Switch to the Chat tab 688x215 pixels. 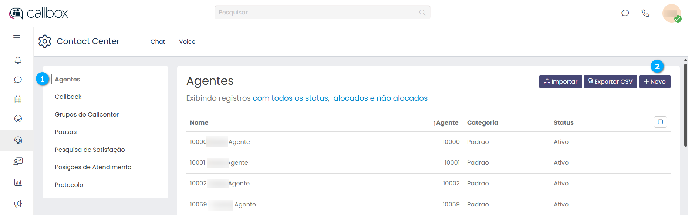click(x=158, y=42)
